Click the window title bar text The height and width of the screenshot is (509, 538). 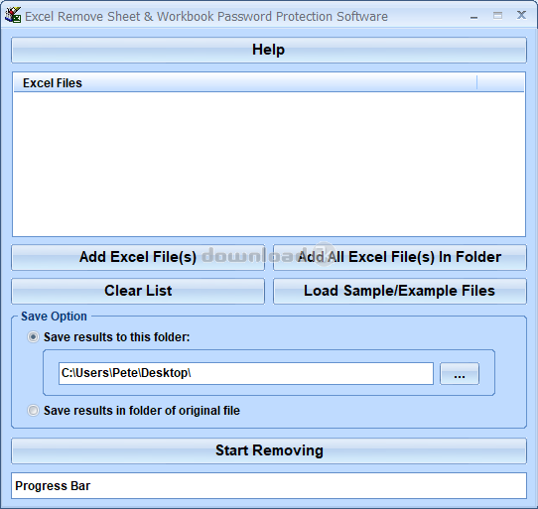coord(206,17)
